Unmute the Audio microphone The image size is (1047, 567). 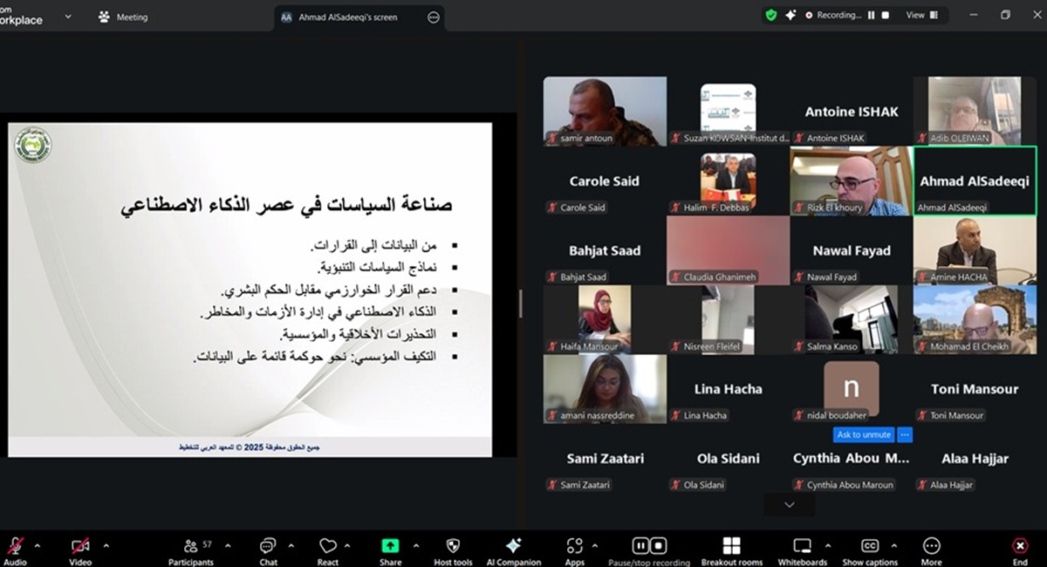tap(15, 547)
